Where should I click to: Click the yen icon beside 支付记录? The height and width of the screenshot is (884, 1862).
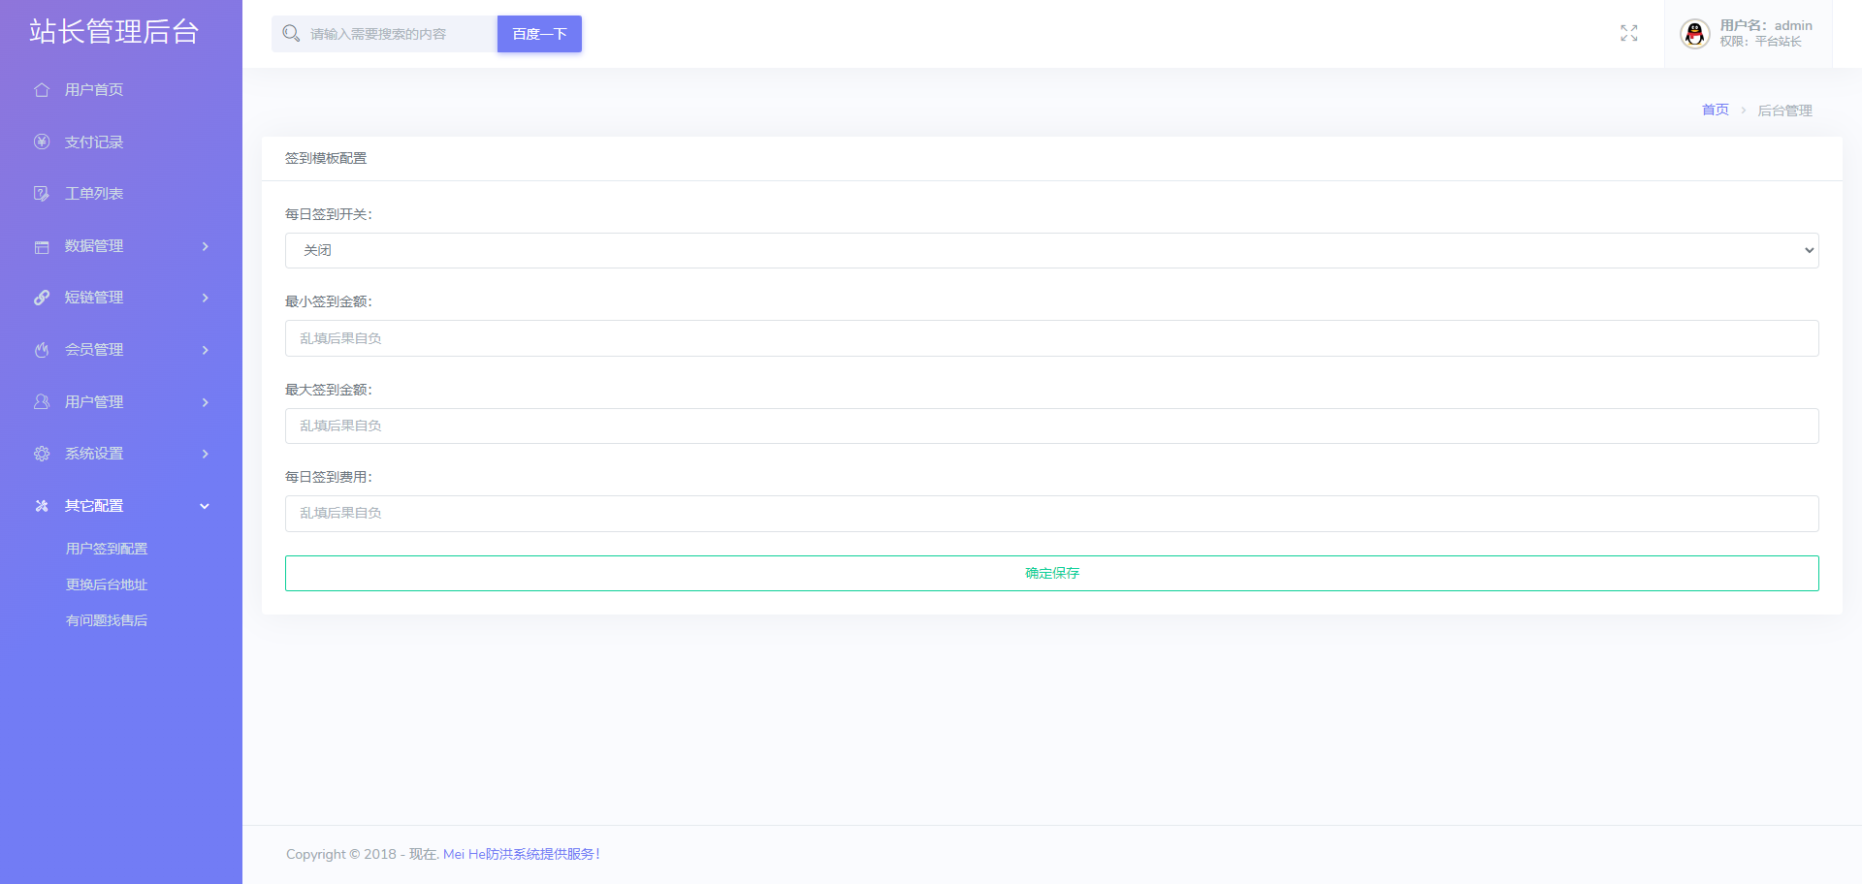point(42,142)
